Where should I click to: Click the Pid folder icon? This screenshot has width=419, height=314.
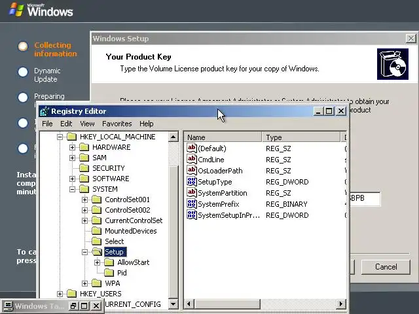coord(109,273)
